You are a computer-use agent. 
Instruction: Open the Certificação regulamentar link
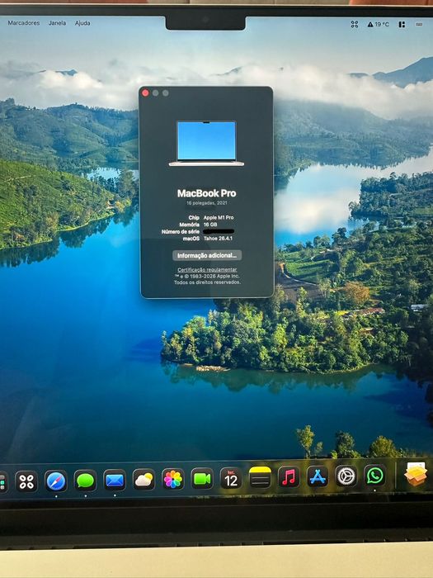pyautogui.click(x=207, y=270)
